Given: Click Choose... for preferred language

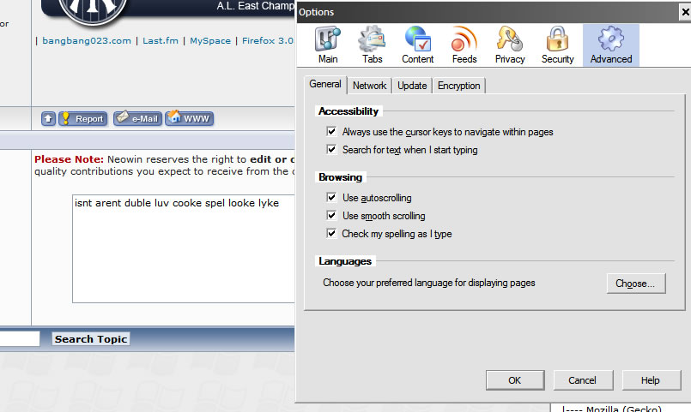Looking at the screenshot, I should tap(635, 284).
